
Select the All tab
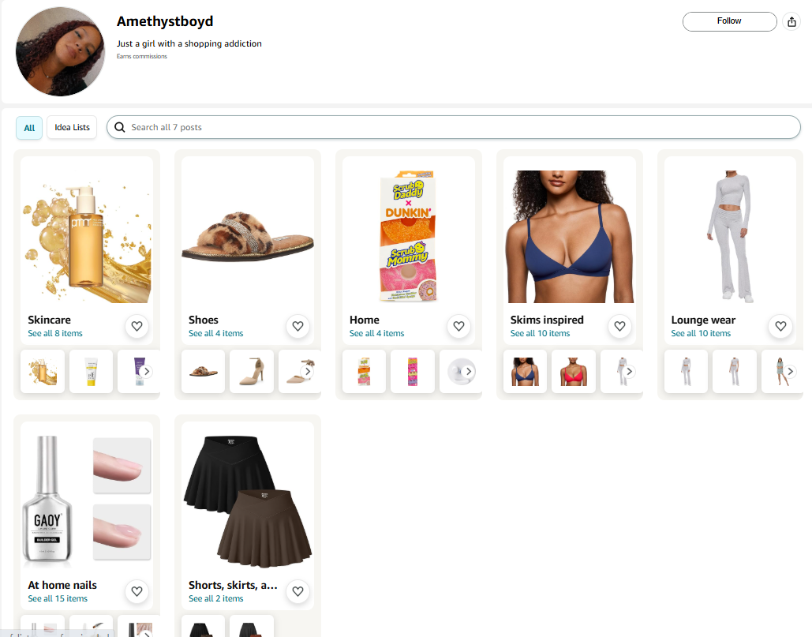coord(29,127)
